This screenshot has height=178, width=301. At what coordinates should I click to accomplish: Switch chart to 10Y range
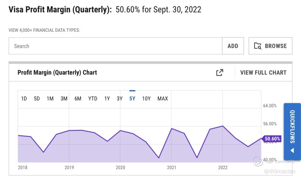coord(146,99)
